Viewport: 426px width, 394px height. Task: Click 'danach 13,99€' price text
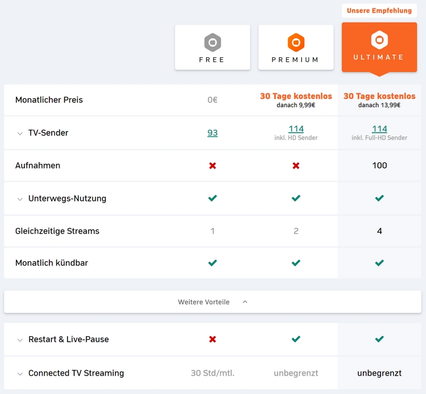tap(379, 105)
